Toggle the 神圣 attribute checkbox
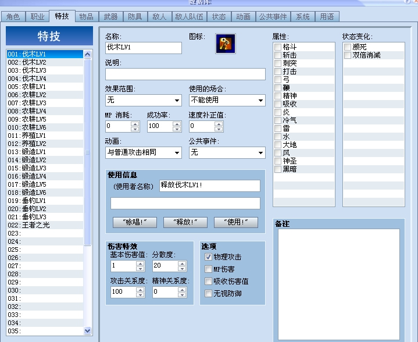This screenshot has height=342, width=418. click(278, 161)
